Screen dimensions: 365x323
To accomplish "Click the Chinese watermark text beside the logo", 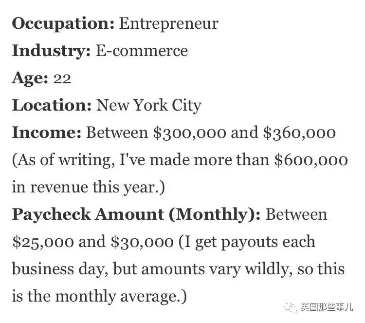I will click(327, 307).
